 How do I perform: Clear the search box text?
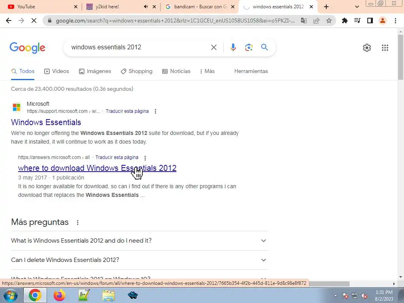click(214, 47)
